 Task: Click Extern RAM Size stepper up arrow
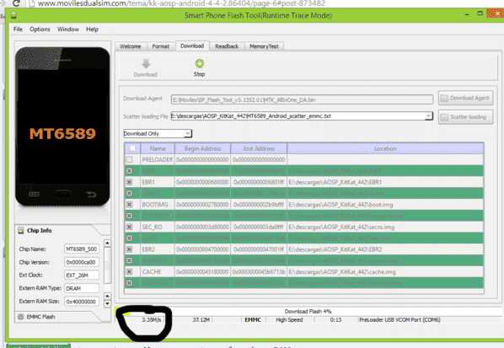coord(108,296)
